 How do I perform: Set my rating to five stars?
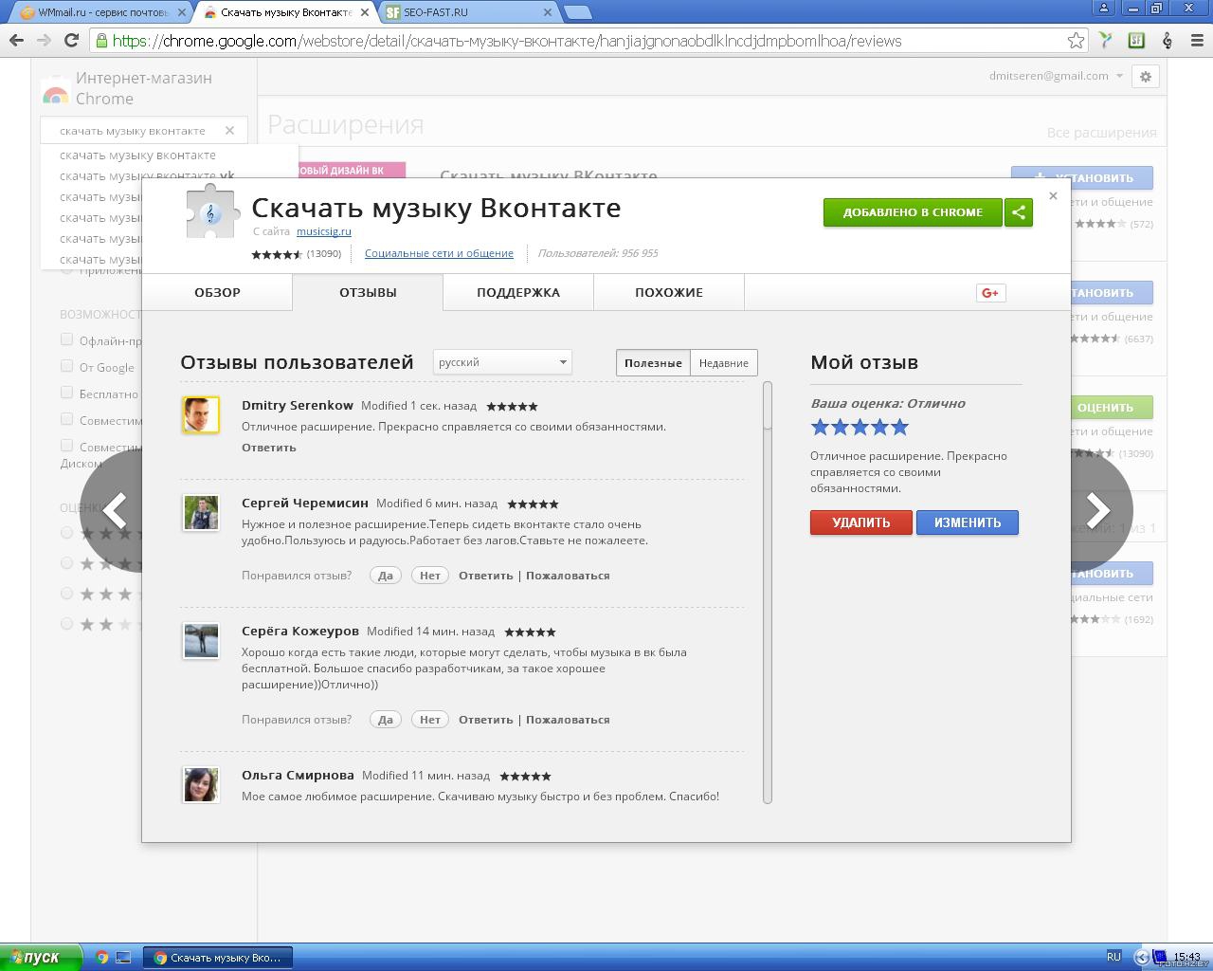[x=899, y=427]
